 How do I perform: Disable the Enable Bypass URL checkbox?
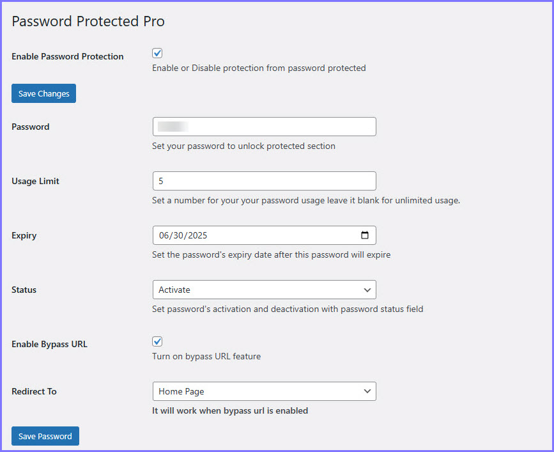coord(157,341)
